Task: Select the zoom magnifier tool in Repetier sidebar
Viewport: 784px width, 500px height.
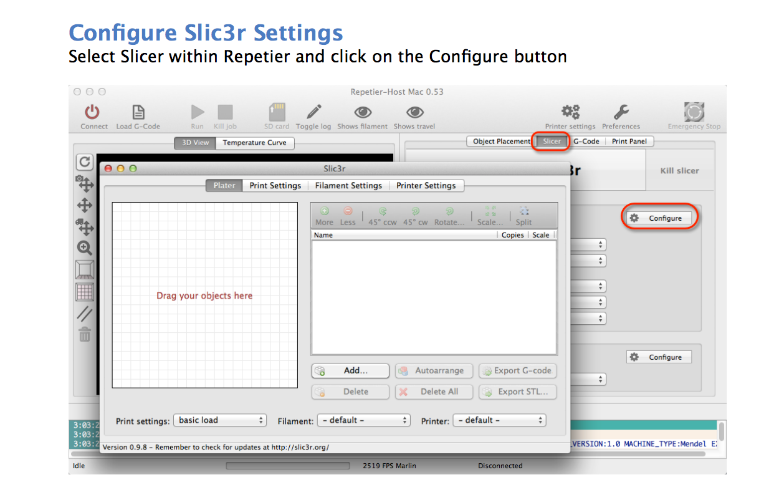Action: (x=85, y=248)
